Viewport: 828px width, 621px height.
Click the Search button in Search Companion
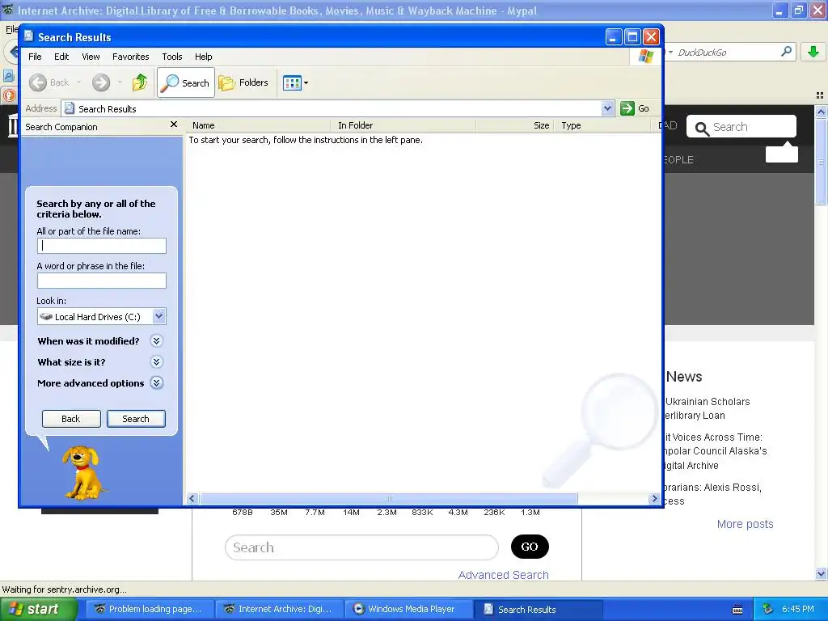pos(136,419)
